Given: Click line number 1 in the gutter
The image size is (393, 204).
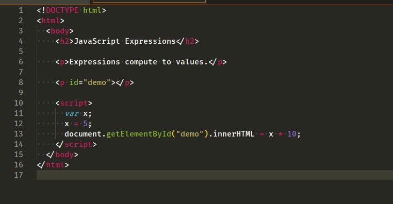Looking at the screenshot, I should point(21,10).
